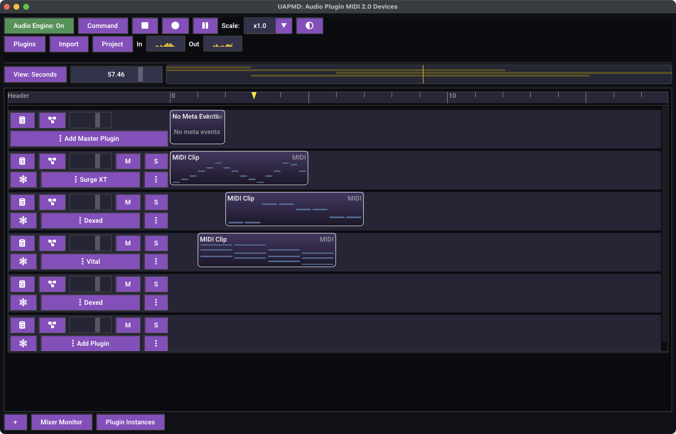Expand the Add Master Plugin selector

click(x=89, y=138)
